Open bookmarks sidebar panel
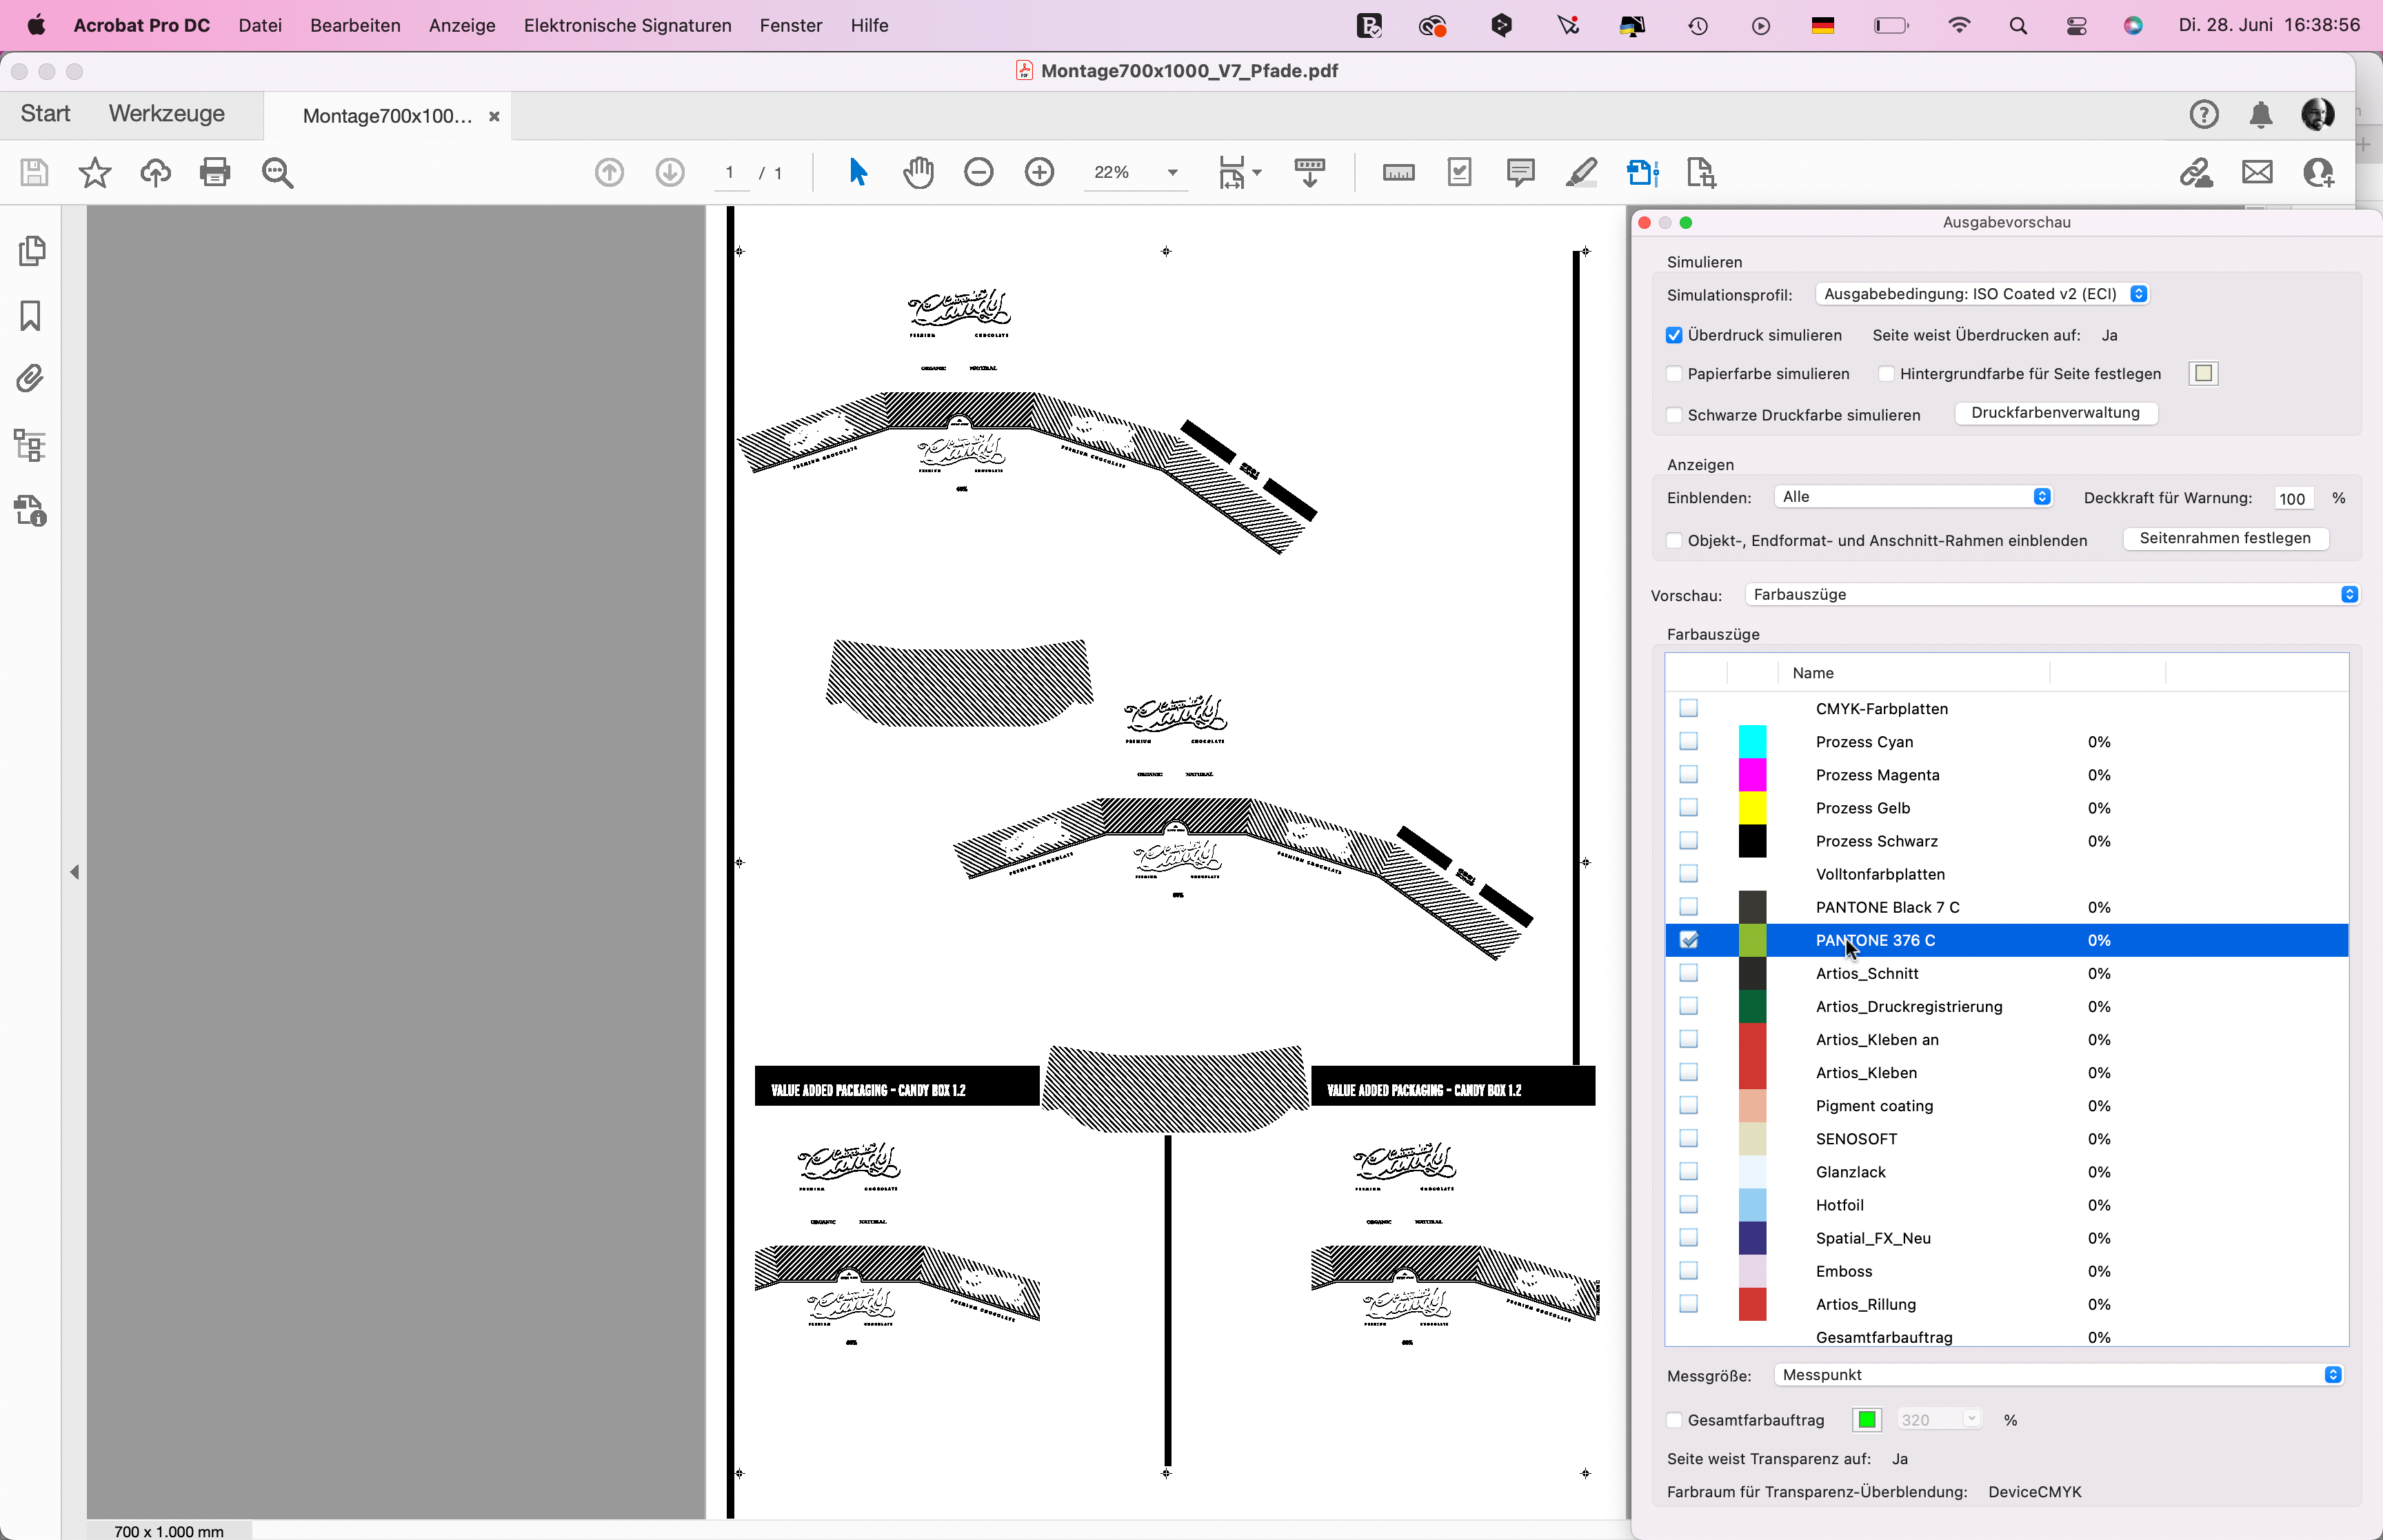This screenshot has height=1540, width=2383. pos(31,316)
